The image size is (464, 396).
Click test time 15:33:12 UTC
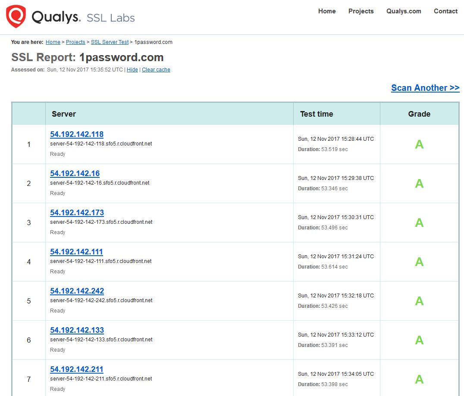click(x=336, y=335)
